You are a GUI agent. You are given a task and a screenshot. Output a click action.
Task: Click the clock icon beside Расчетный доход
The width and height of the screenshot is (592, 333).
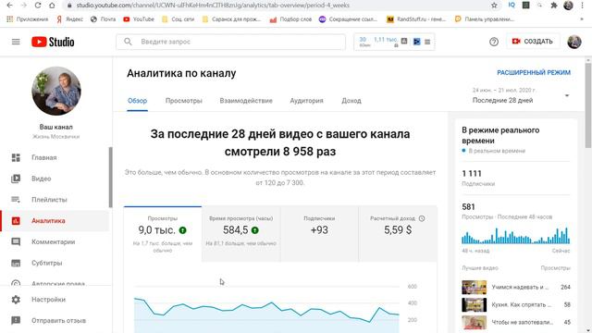[422, 218]
